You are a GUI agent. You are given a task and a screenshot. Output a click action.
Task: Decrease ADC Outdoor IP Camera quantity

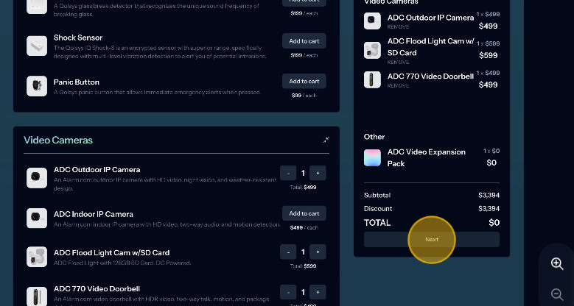288,173
